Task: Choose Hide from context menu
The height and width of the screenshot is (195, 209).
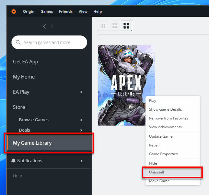Action: click(x=173, y=163)
